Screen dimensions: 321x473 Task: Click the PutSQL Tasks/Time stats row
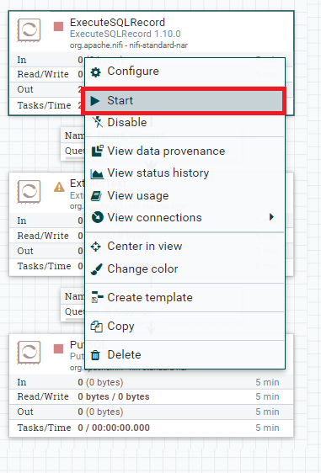tap(151, 428)
